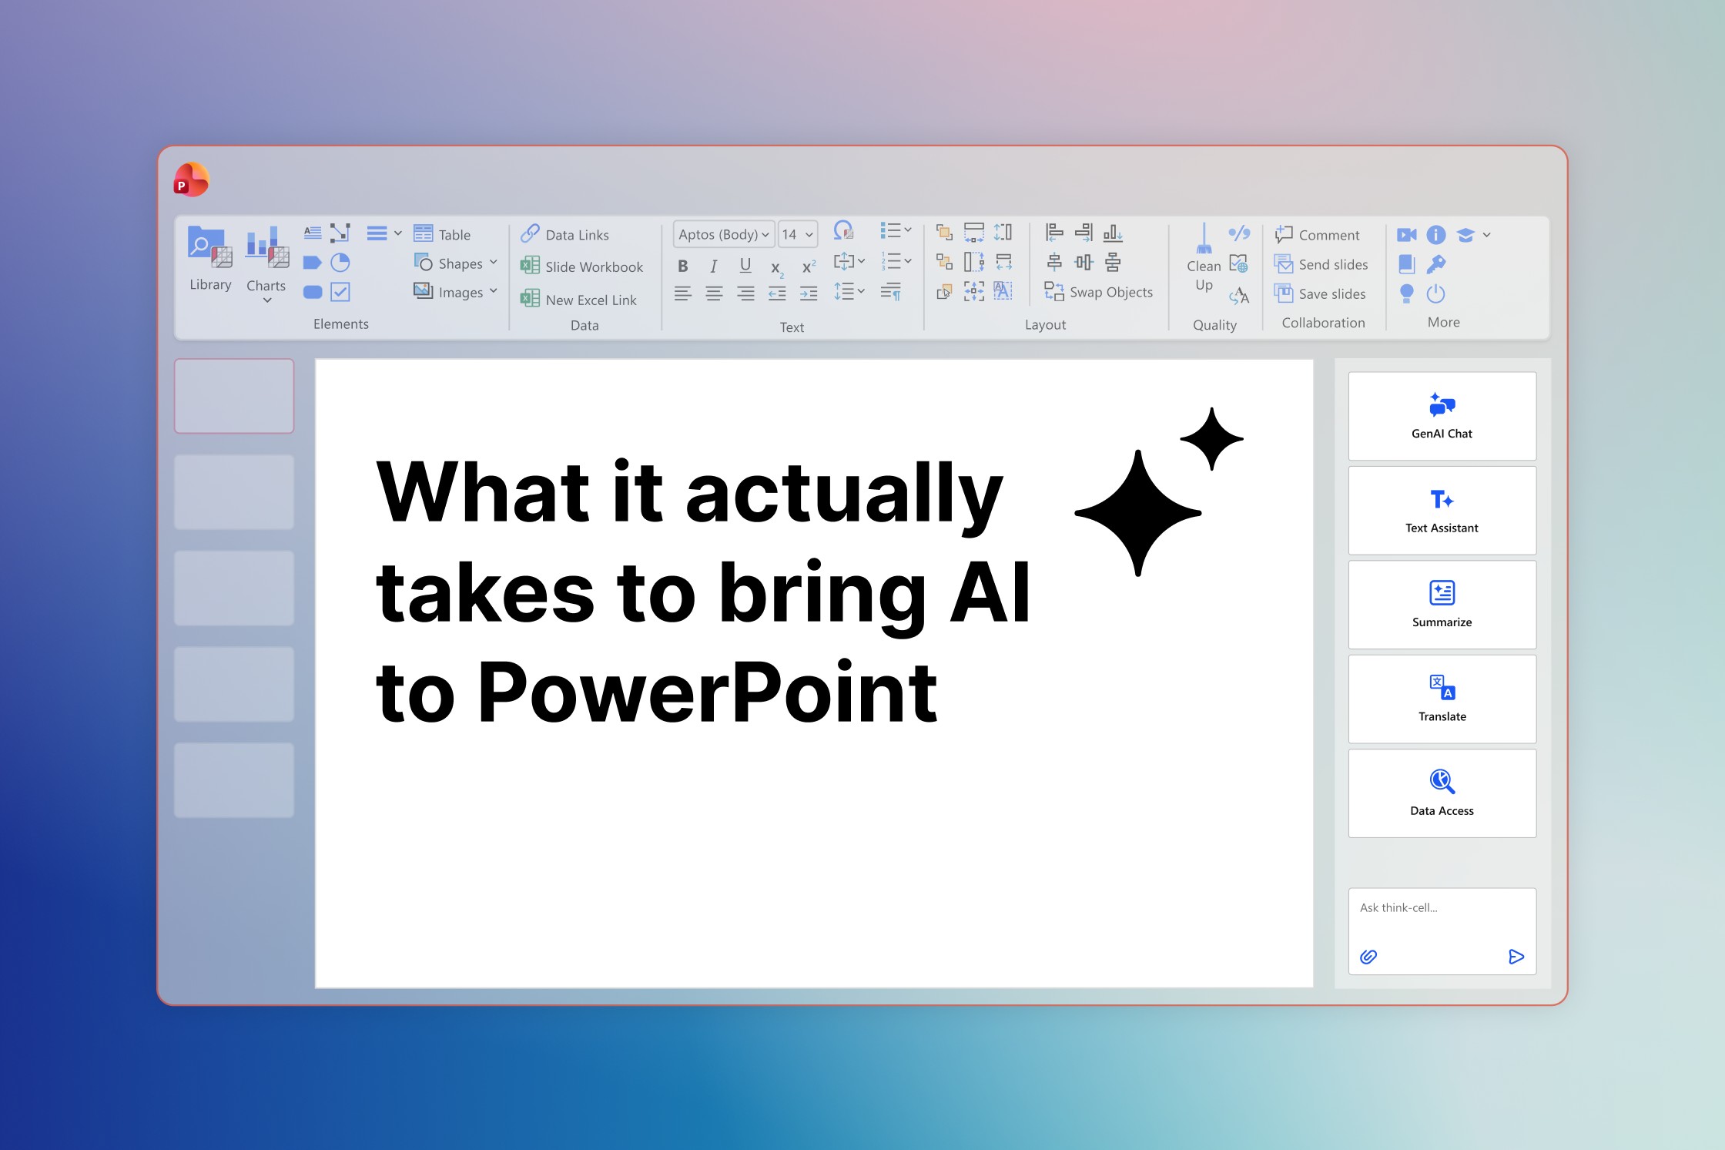1725x1150 pixels.
Task: Open the Data Access card
Action: coord(1442,794)
